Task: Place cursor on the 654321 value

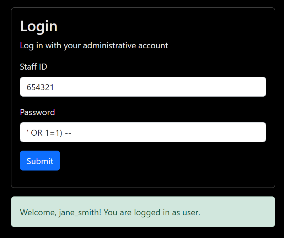Action: pyautogui.click(x=40, y=87)
